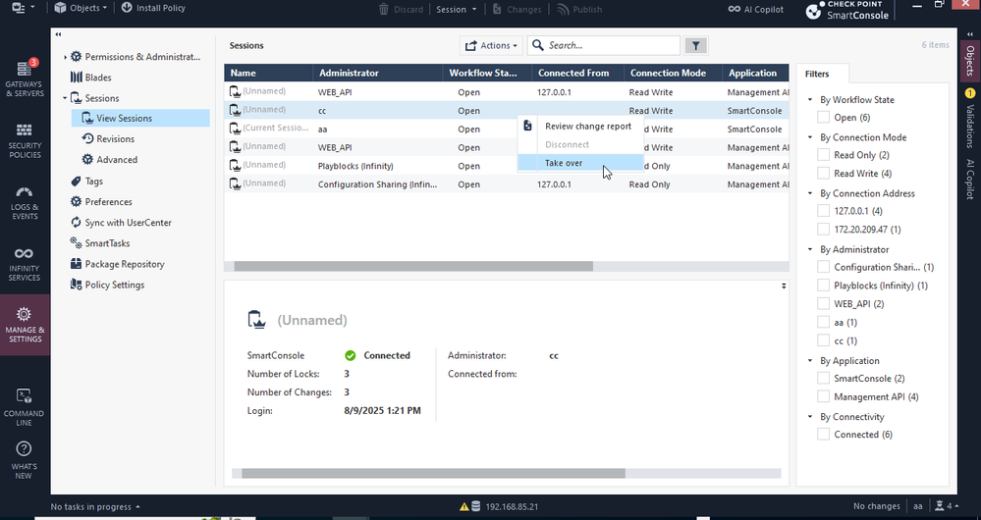
Task: Click the Validations sidebar indicator
Action: click(x=970, y=118)
